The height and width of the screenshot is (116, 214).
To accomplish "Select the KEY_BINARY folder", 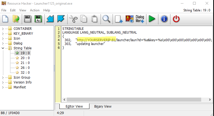I will click(21, 34).
